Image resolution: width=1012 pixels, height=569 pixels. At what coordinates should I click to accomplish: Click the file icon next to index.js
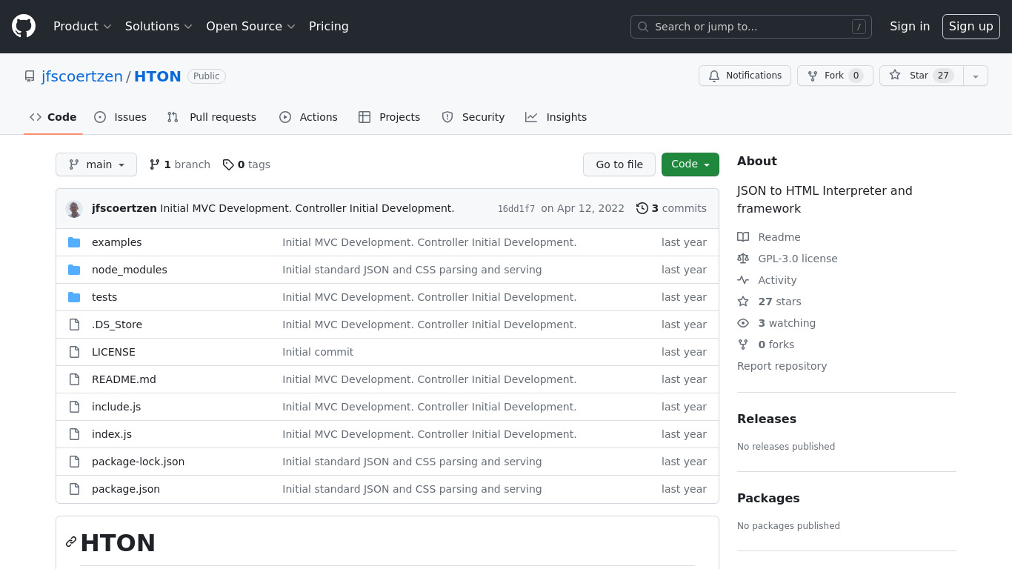pyautogui.click(x=74, y=434)
